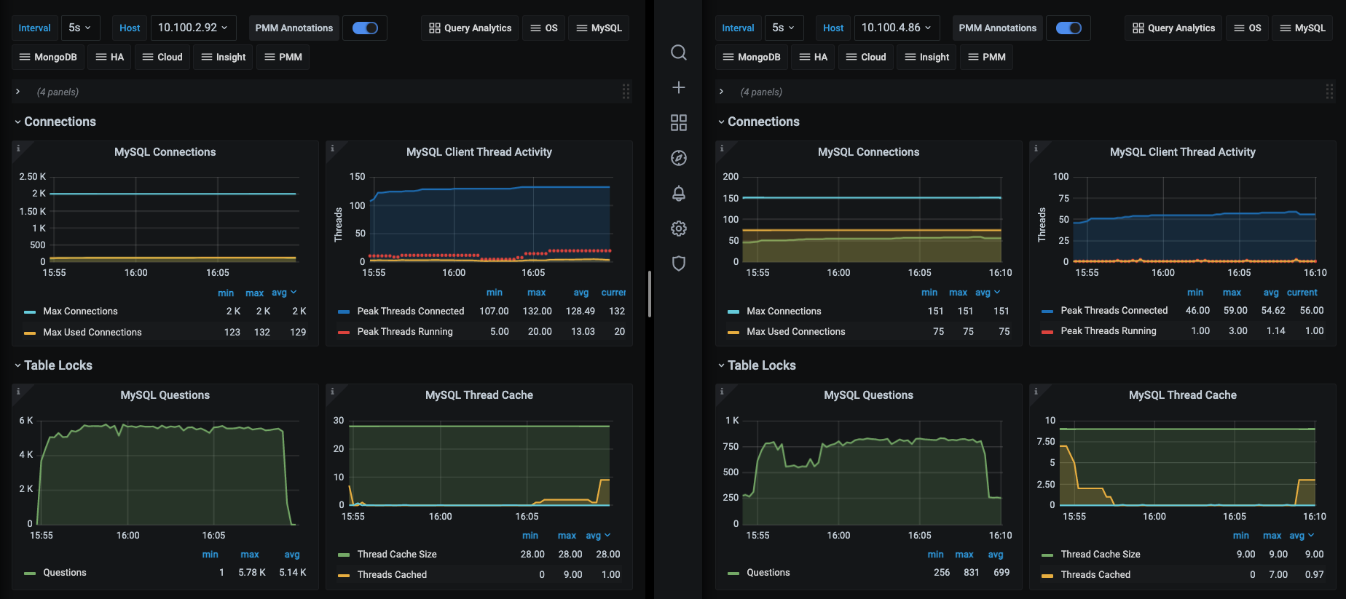This screenshot has width=1346, height=599.
Task: Click info icon on left MySQL Thread Cache panel
Action: (332, 391)
